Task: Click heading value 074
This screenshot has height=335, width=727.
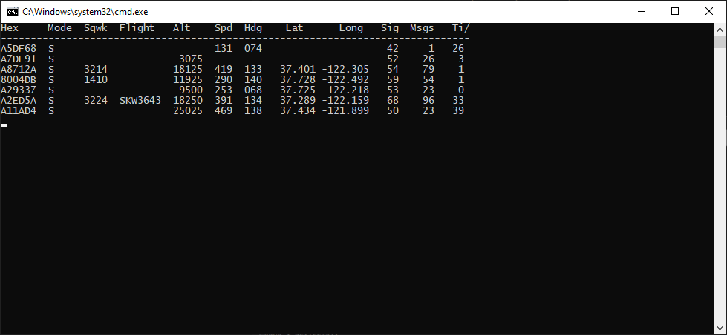Action: coord(253,49)
